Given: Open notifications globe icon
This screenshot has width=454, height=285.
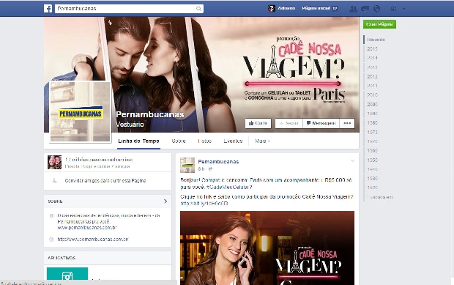Looking at the screenshot, I should 376,9.
